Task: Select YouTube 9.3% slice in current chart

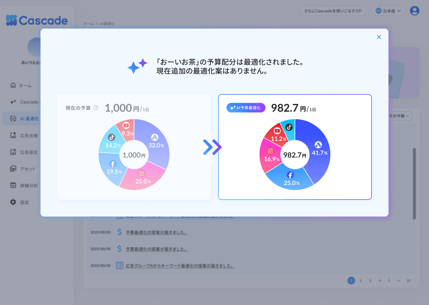Action: click(x=127, y=130)
